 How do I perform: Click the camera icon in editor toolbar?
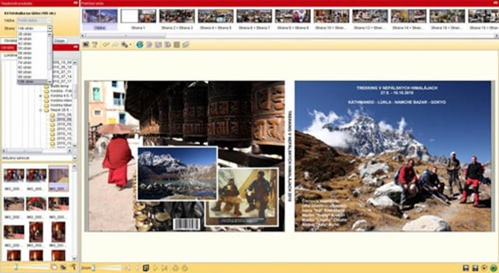86,45
